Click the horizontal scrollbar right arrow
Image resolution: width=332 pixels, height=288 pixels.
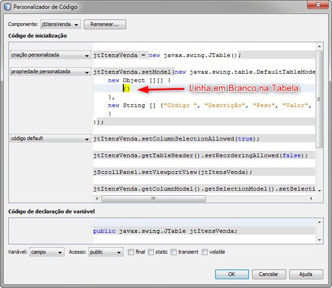(x=311, y=199)
